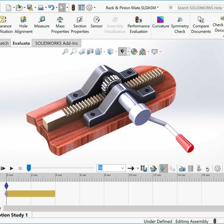The height and width of the screenshot is (224, 224).
Task: Open Compare Documents tool
Action: 201,25
